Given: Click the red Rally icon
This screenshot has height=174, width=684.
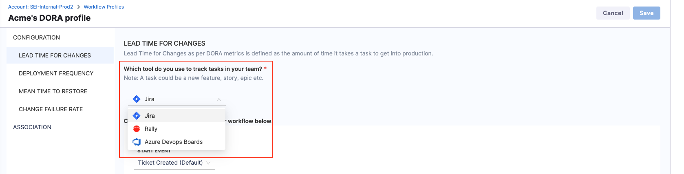Looking at the screenshot, I should pyautogui.click(x=137, y=129).
